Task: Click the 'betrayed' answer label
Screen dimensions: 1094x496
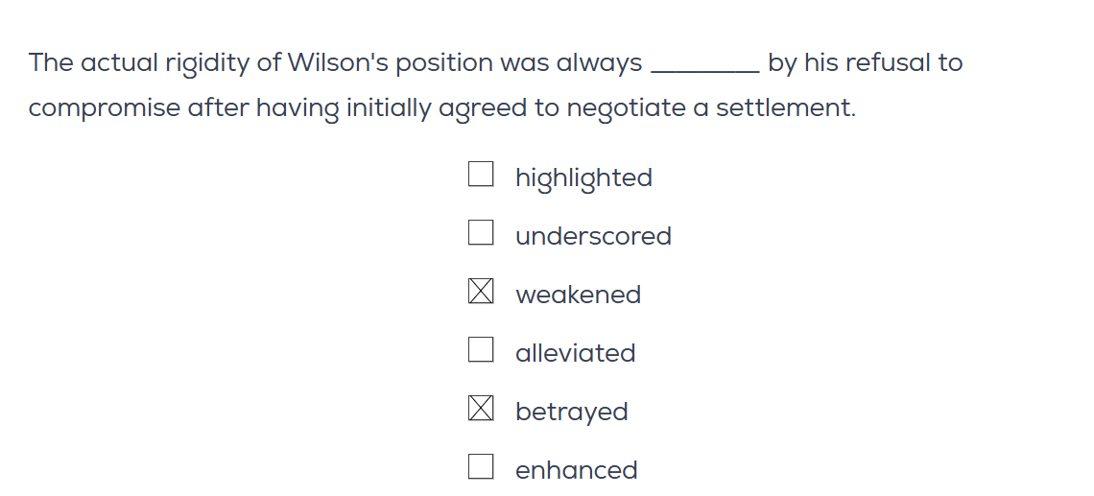Action: (x=571, y=413)
